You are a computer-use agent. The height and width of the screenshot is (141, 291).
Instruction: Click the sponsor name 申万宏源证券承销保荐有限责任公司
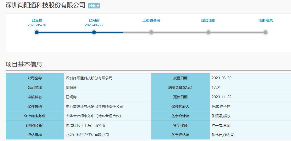tap(94, 106)
